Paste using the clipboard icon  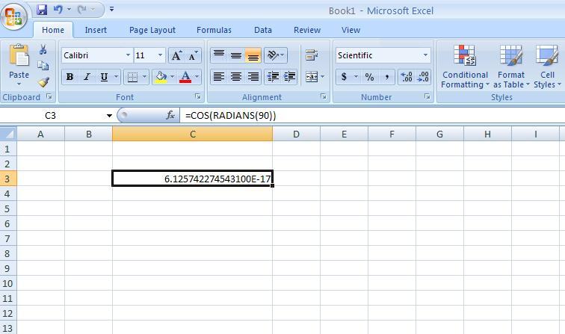[19, 55]
